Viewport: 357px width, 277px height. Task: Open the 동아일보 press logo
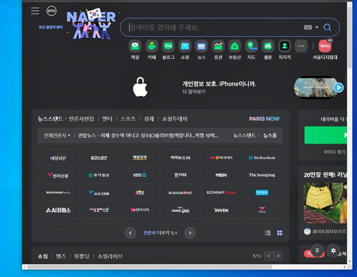99,175
